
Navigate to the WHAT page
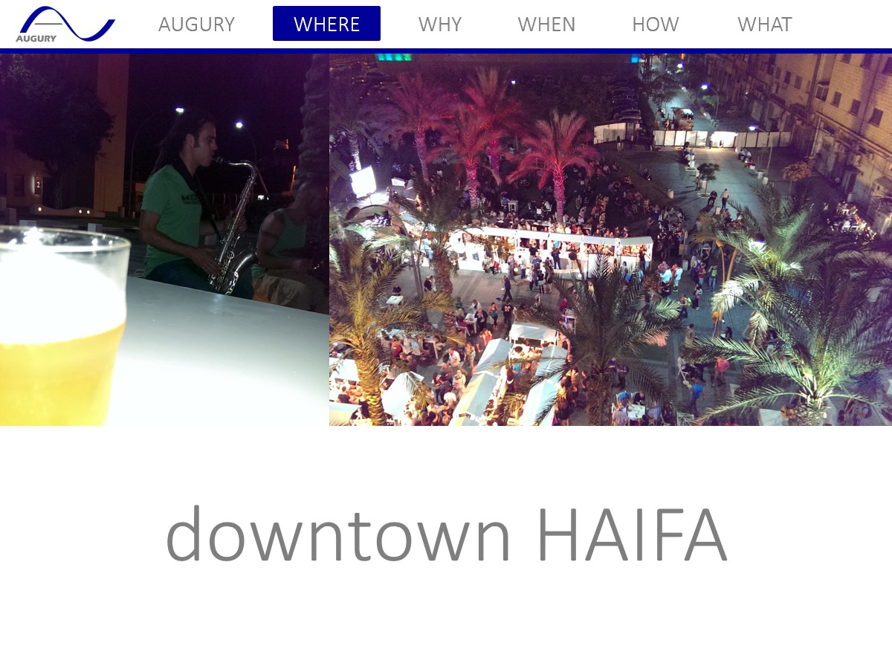[x=764, y=24]
